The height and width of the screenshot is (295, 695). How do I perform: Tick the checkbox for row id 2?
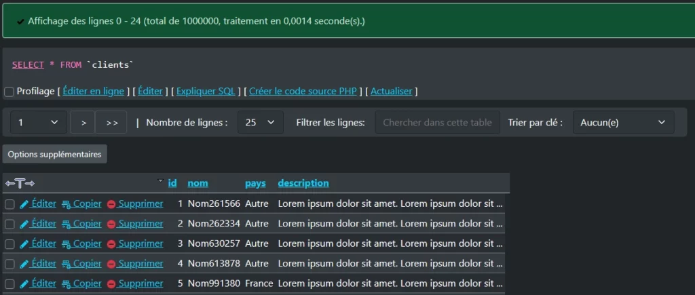(10, 224)
